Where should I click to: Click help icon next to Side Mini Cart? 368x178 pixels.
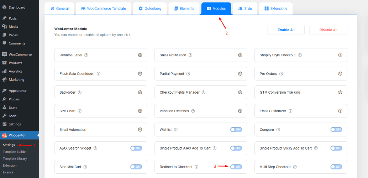[85, 167]
